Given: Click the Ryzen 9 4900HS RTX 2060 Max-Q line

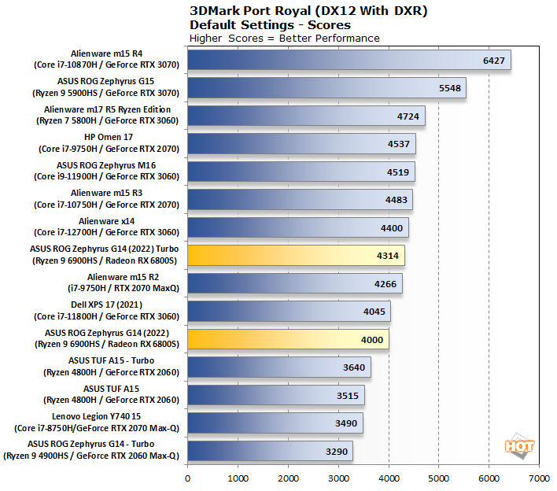Looking at the screenshot, I should (x=91, y=456).
